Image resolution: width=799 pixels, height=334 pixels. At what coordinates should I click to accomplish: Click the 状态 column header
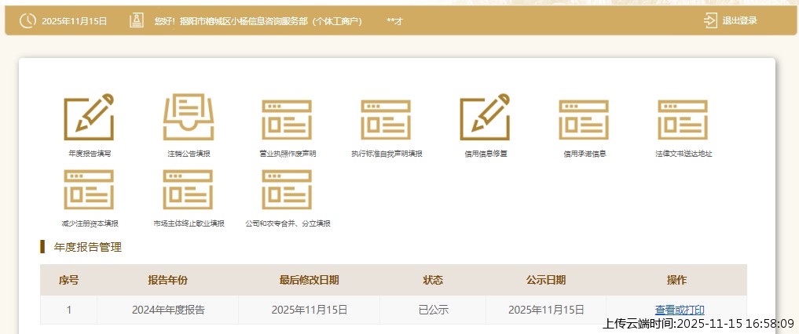[x=433, y=280]
